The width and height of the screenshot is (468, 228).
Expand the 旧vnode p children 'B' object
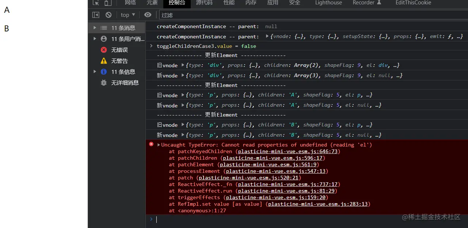183,125
